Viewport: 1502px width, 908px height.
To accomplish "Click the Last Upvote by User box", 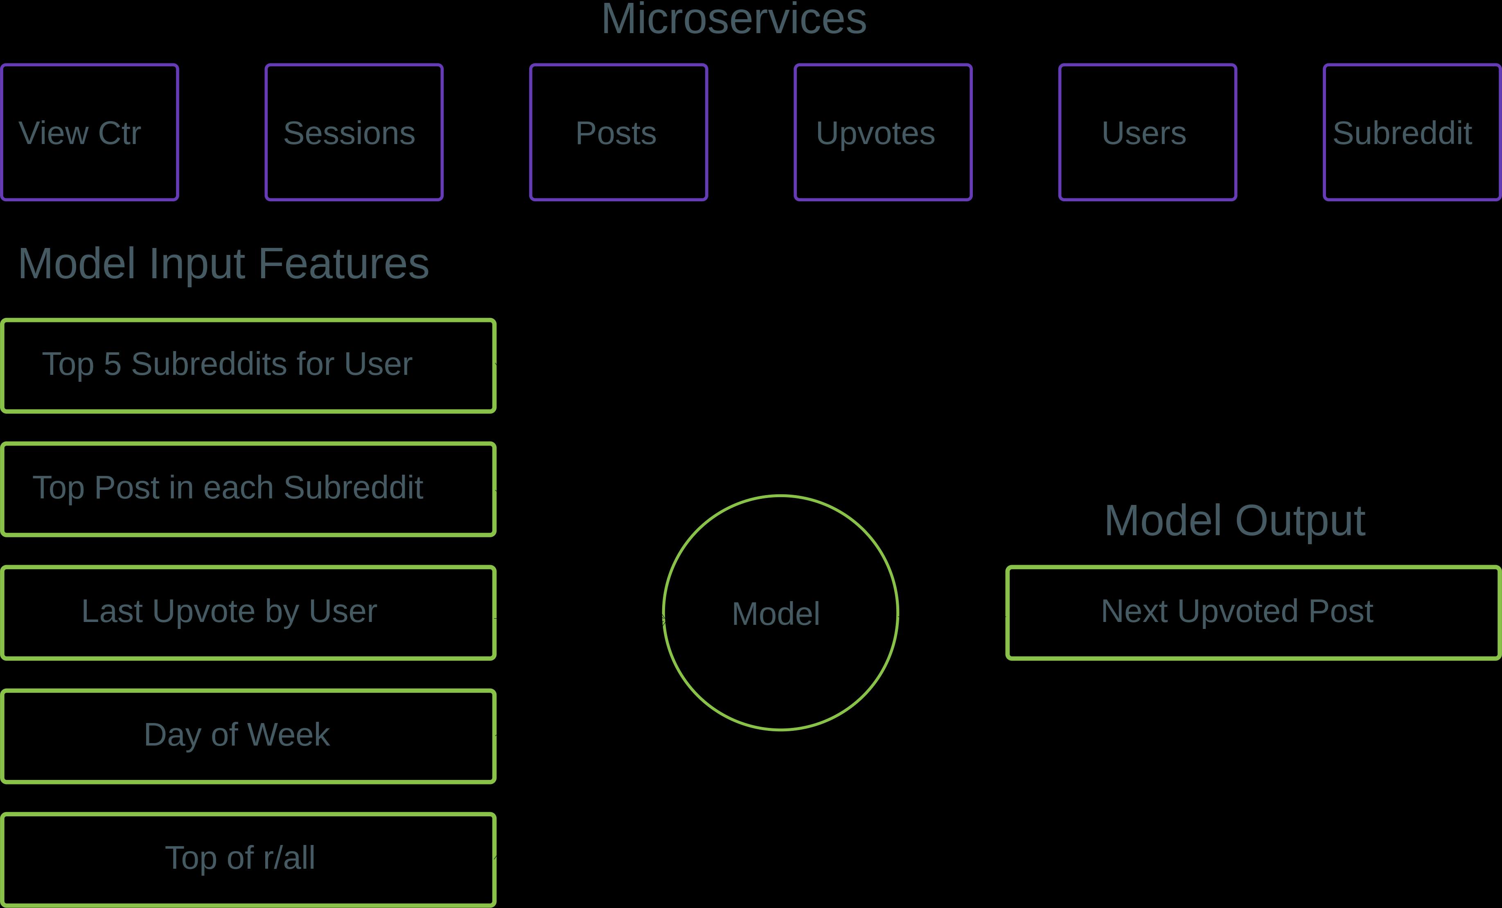I will tap(248, 613).
